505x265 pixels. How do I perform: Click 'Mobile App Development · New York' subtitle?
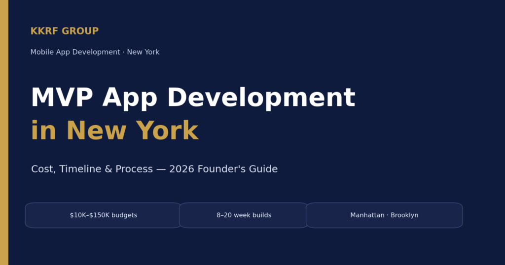coord(95,52)
